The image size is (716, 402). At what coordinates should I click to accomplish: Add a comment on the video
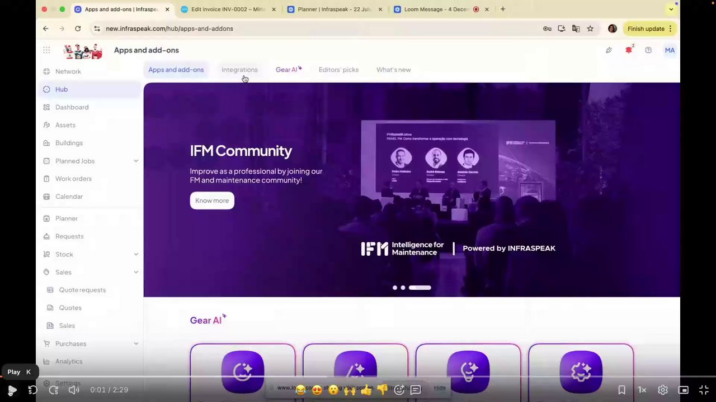pyautogui.click(x=416, y=390)
